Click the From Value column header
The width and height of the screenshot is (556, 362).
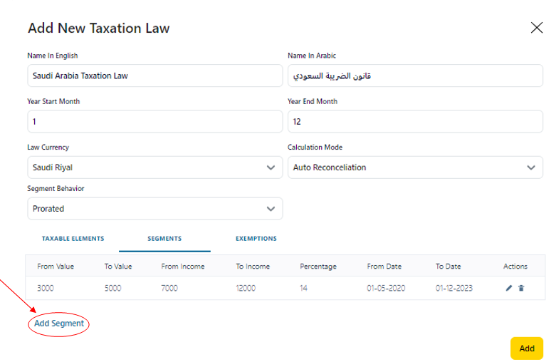tap(56, 267)
